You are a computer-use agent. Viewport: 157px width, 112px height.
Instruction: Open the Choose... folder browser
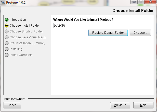140,33
